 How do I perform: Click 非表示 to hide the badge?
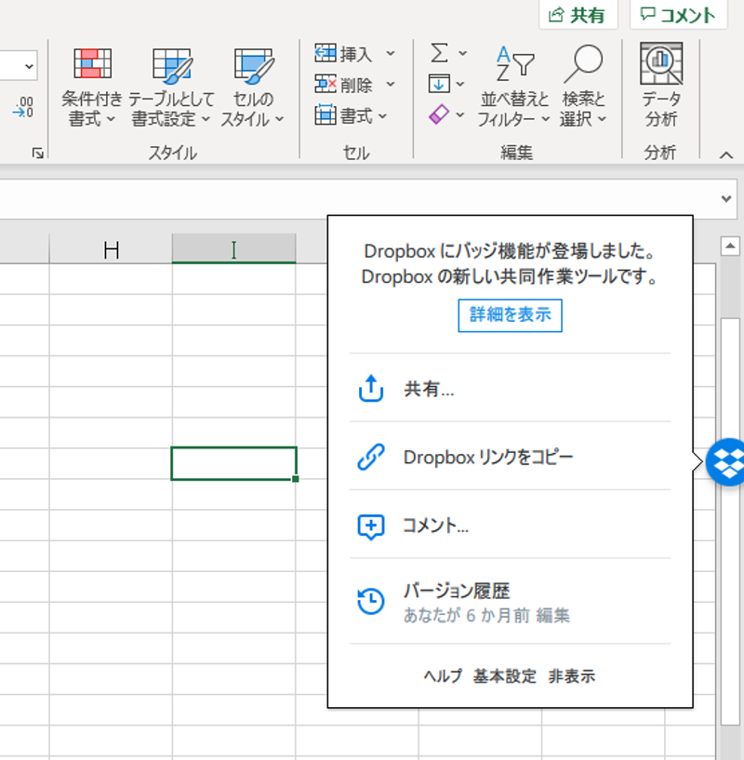[571, 675]
